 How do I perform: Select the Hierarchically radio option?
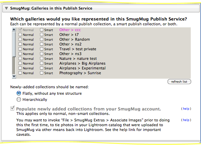pos(19,100)
